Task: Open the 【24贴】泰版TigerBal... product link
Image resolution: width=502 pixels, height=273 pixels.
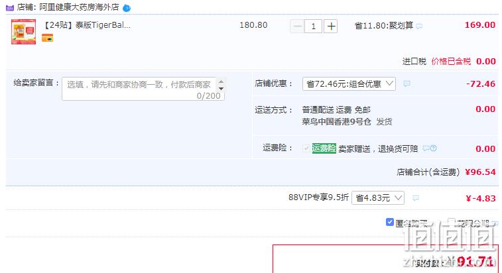Action: [86, 25]
